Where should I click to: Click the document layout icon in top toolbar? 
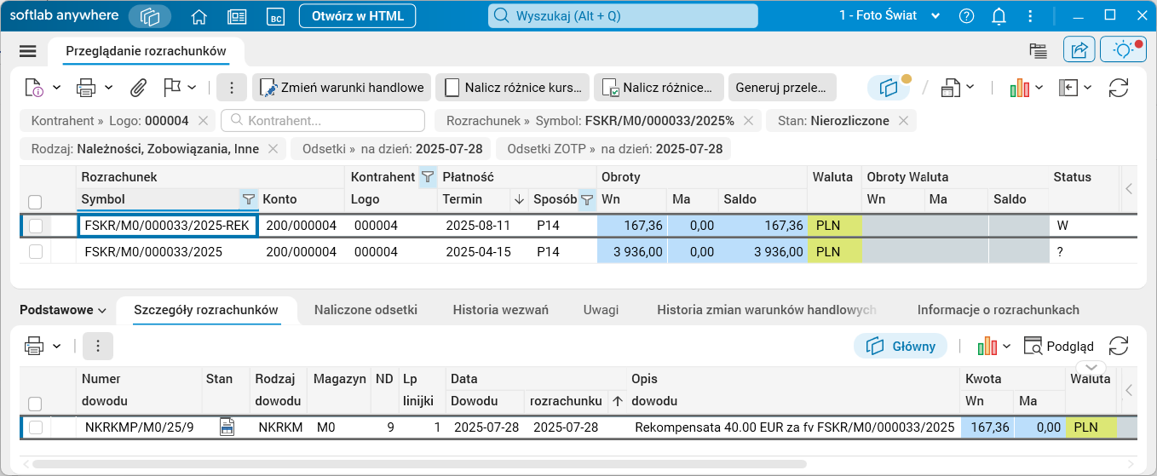(952, 87)
